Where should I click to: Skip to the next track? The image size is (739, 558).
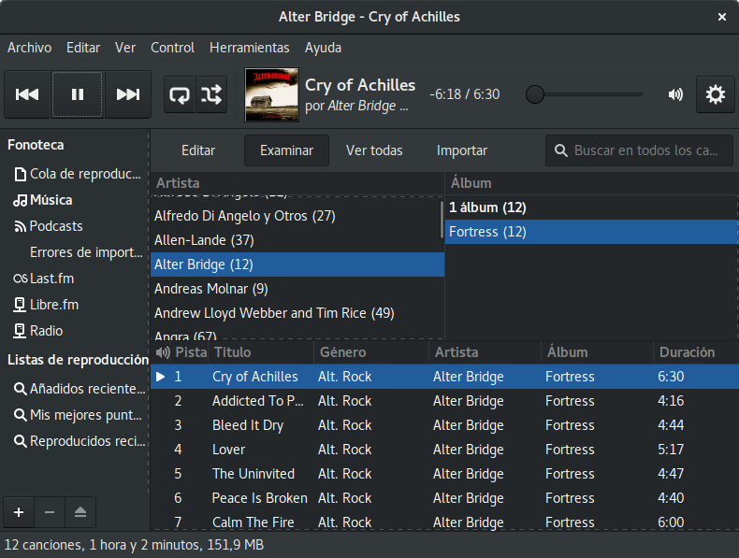(x=128, y=94)
